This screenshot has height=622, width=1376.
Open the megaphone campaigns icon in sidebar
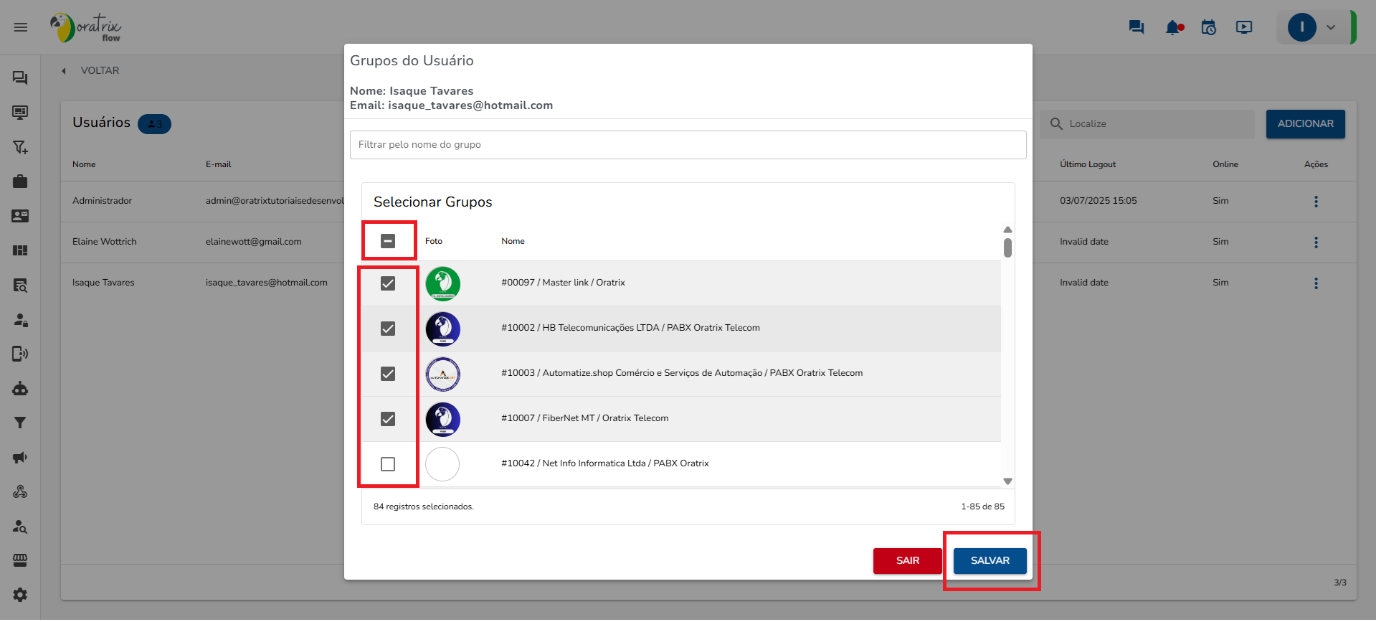[x=20, y=457]
